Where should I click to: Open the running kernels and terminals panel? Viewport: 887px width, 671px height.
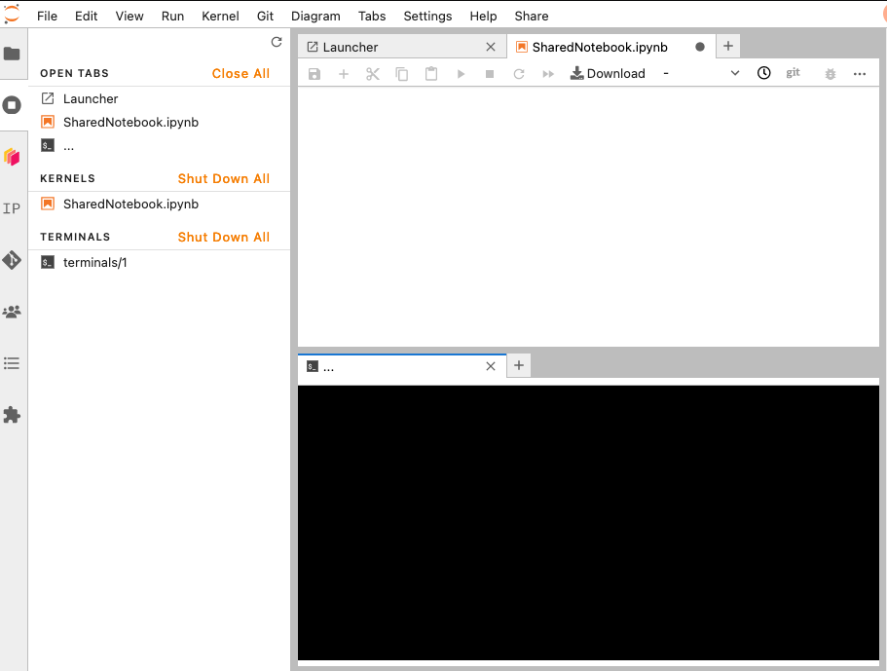pos(14,105)
